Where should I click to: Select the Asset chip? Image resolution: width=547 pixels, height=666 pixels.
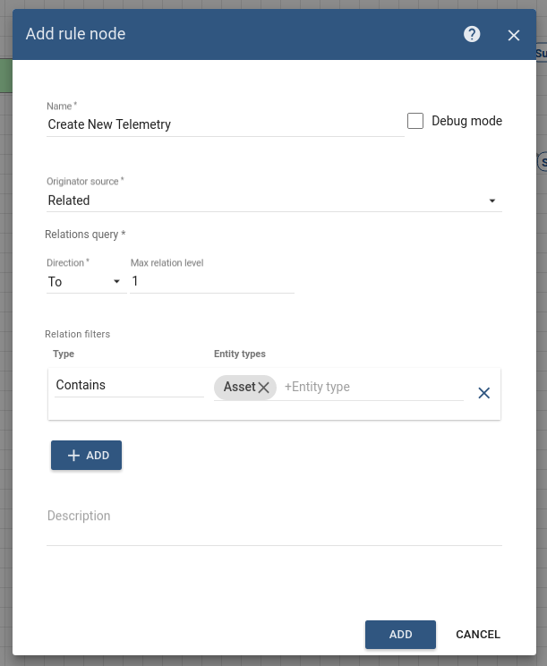point(239,387)
